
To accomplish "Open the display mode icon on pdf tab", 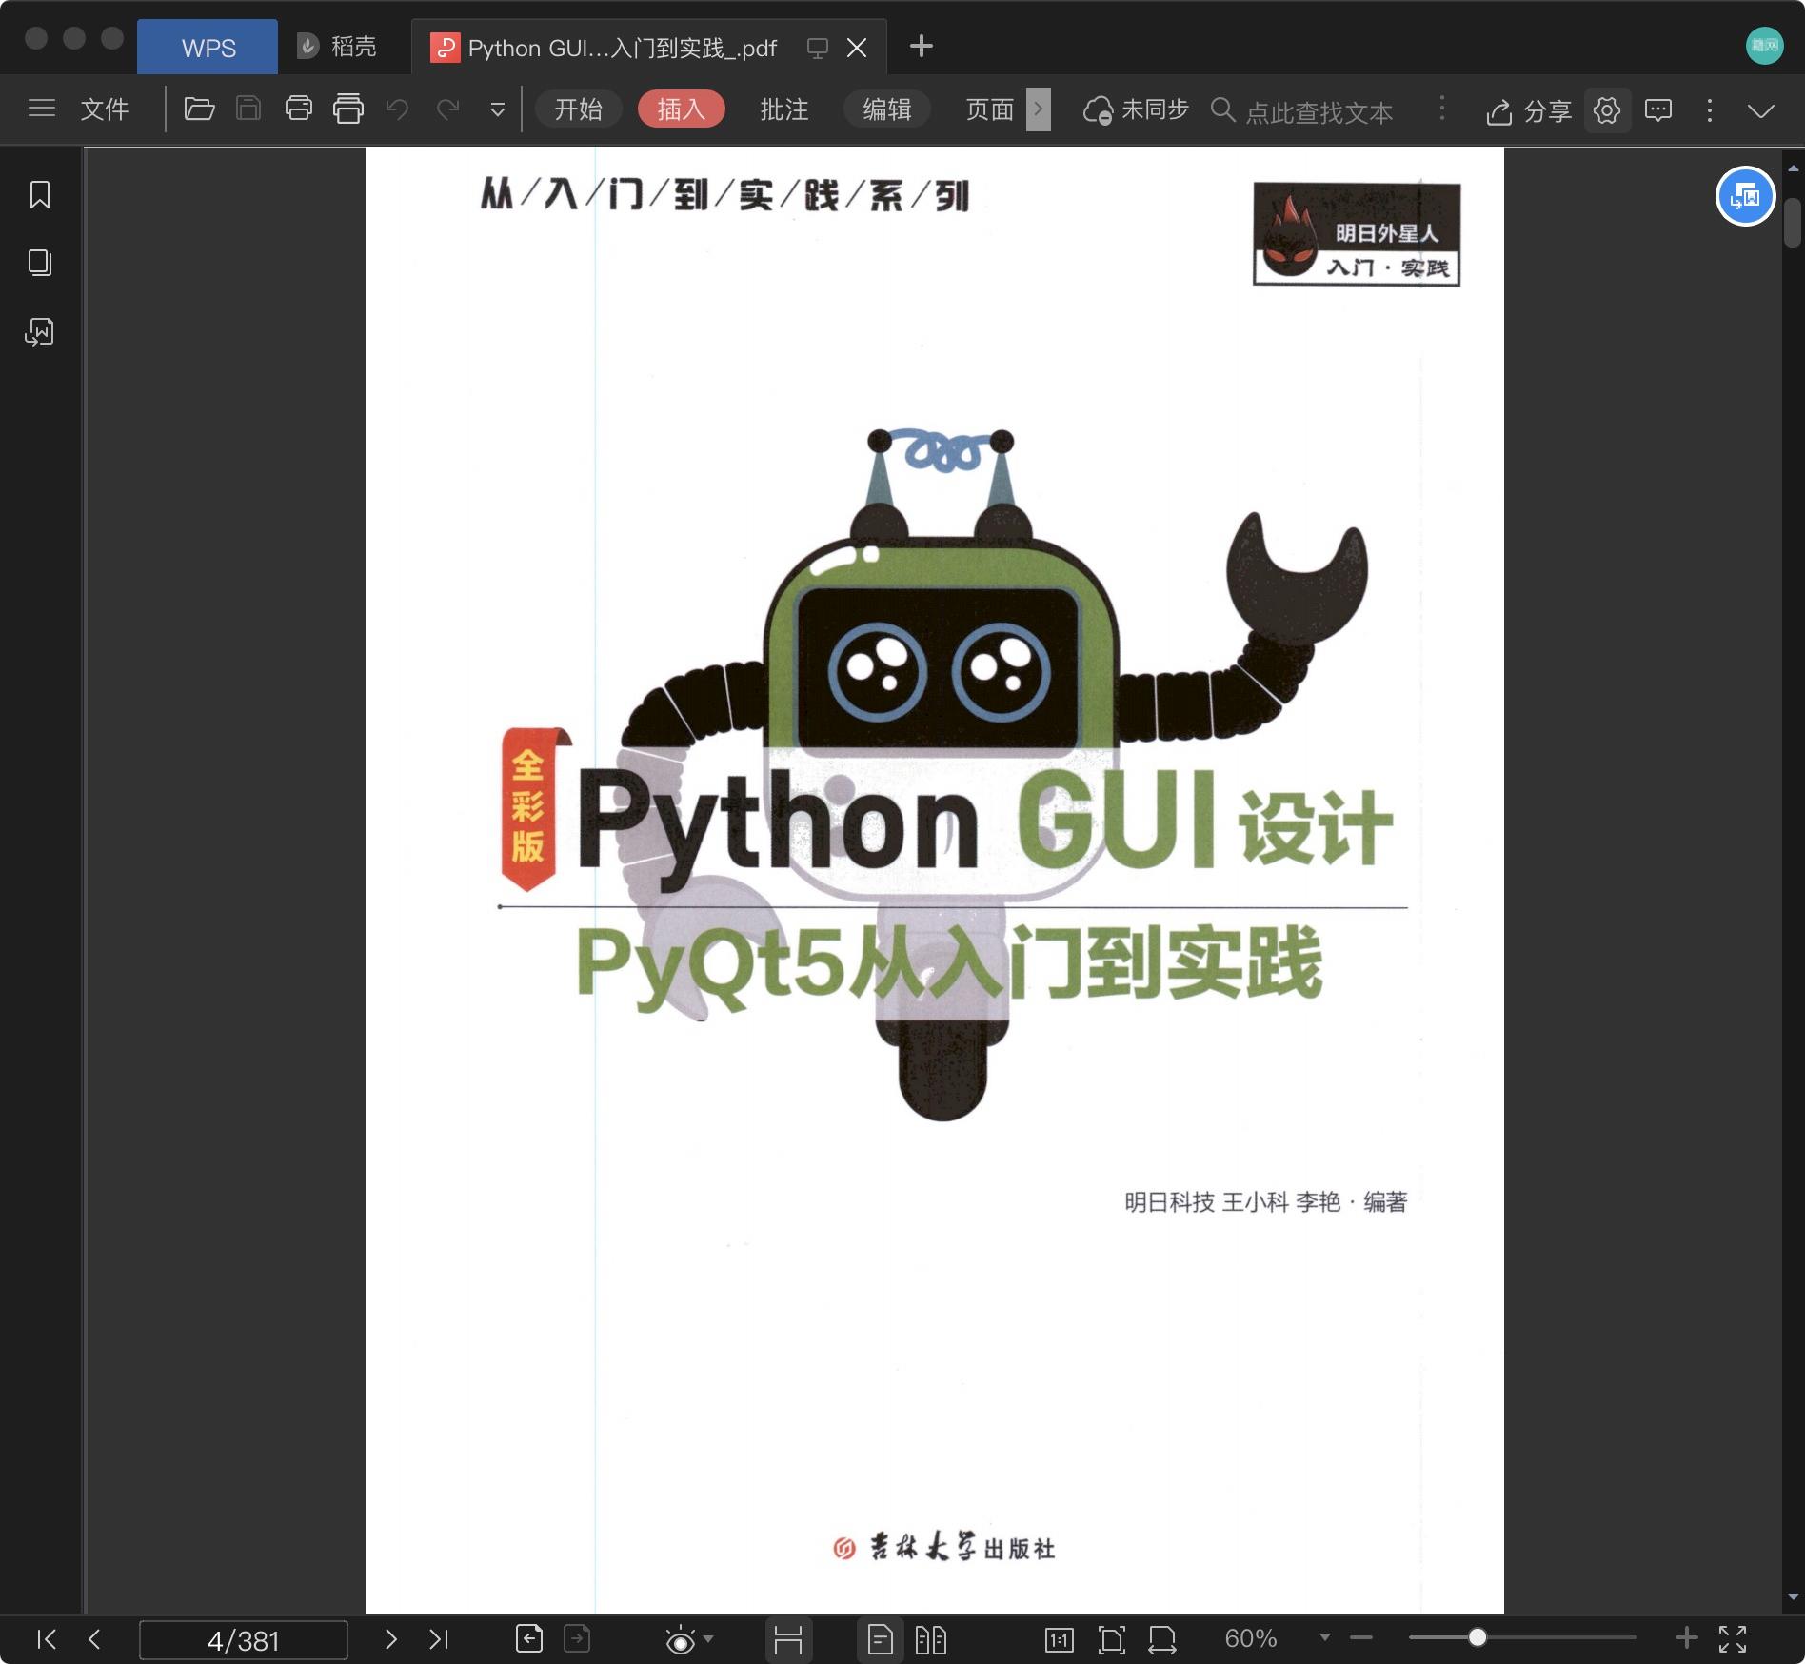I will pyautogui.click(x=817, y=48).
